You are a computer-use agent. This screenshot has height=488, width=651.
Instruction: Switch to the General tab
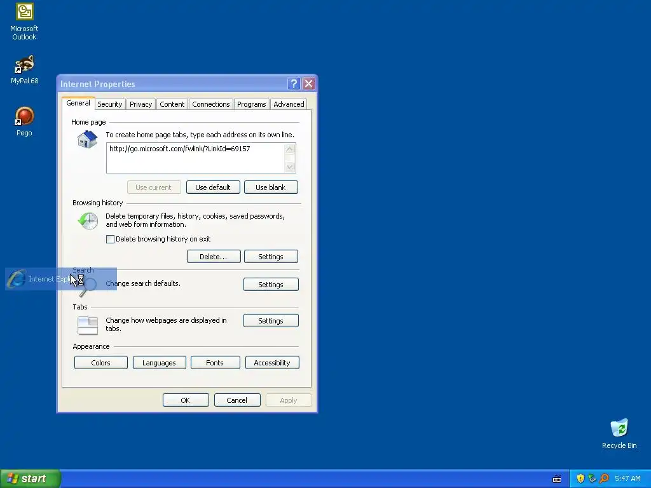click(x=78, y=103)
